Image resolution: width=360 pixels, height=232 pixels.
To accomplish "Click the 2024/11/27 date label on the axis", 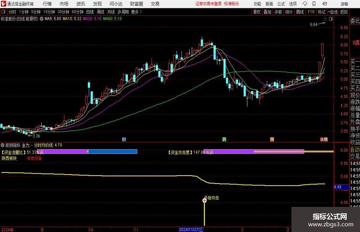I will (191, 229).
